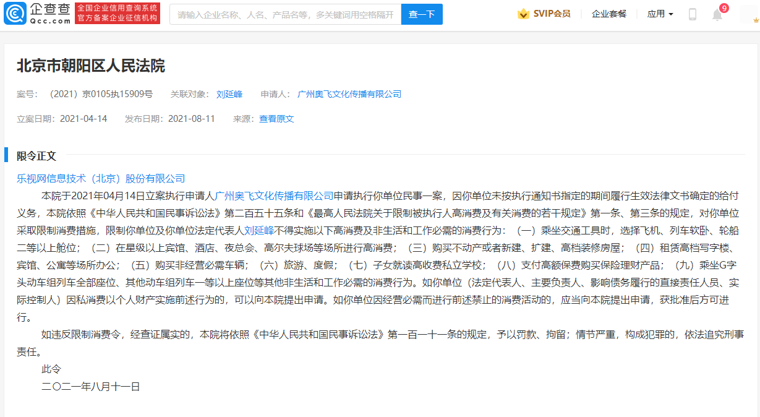Click the 限令正文 section heading
760x417 pixels.
(x=36, y=155)
